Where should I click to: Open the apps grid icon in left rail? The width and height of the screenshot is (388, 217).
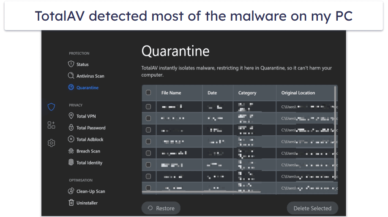tap(51, 125)
